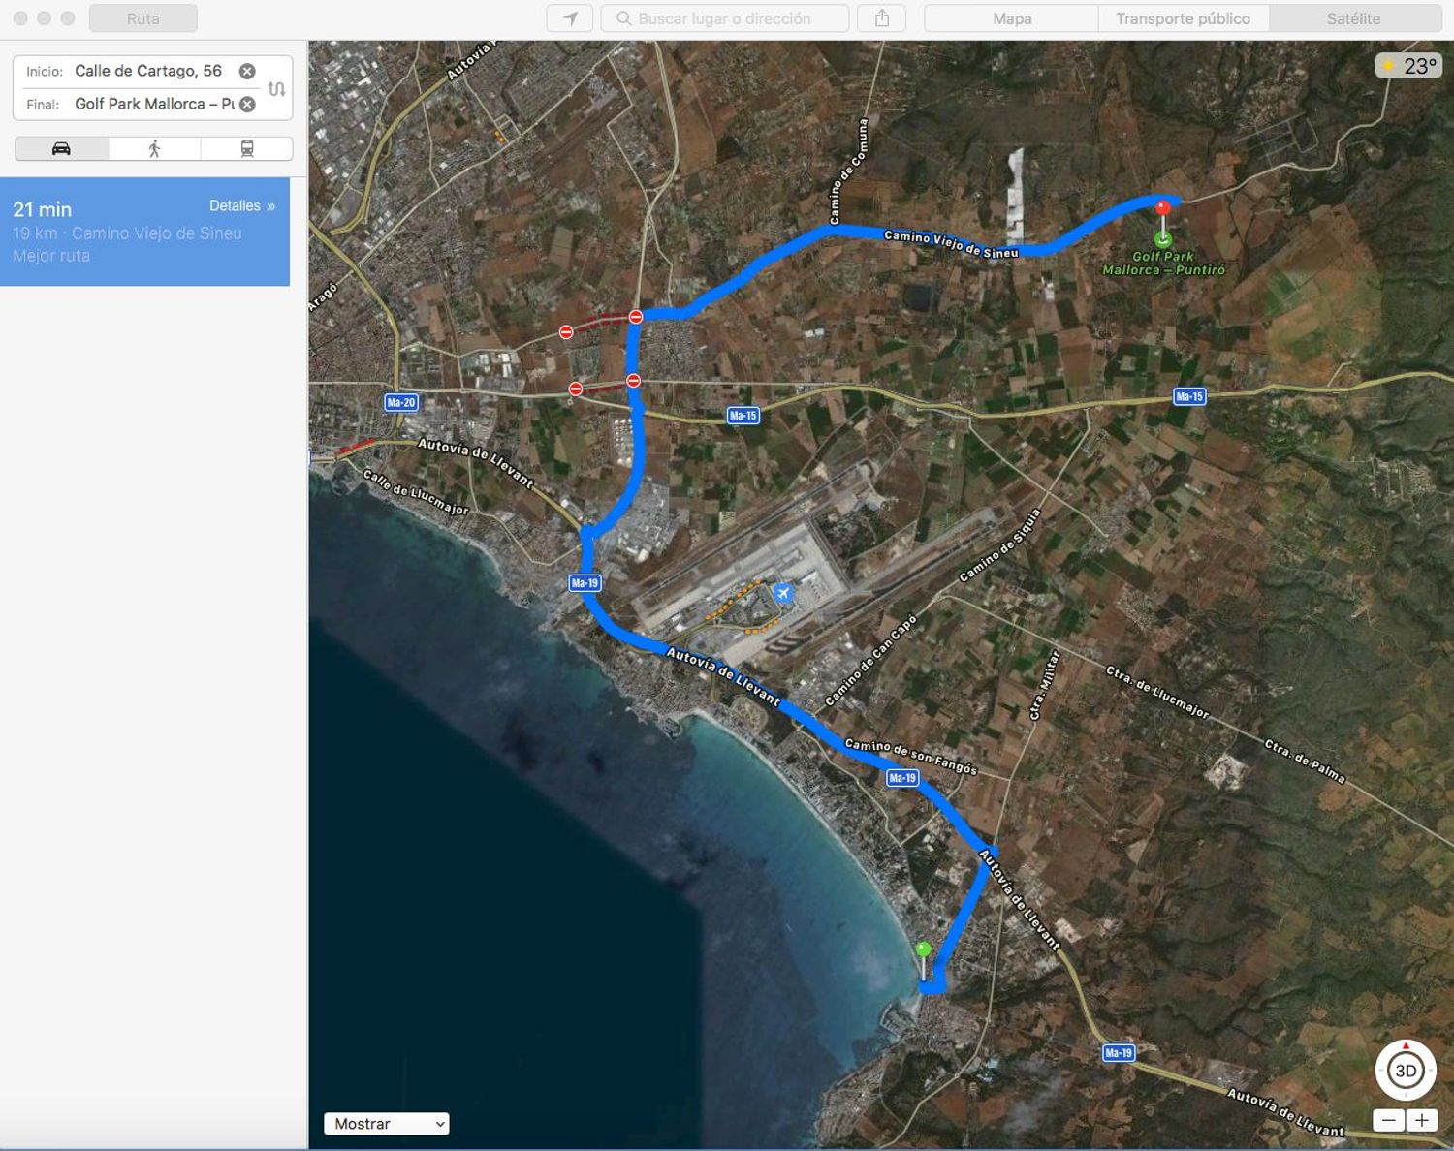Click the red destination pin
The image size is (1454, 1151).
(1162, 207)
